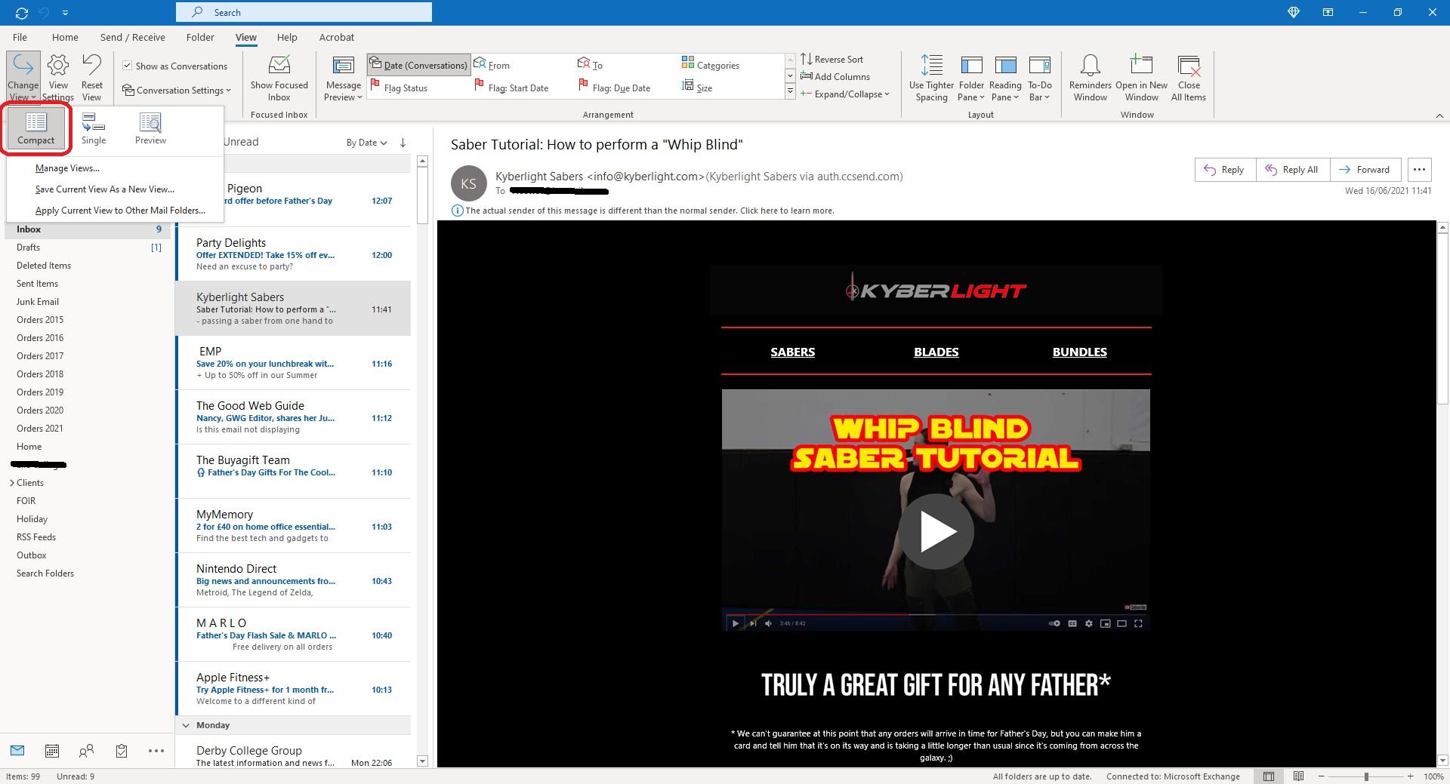Open By Date sort dropdown
Image resolution: width=1450 pixels, height=784 pixels.
(x=366, y=143)
